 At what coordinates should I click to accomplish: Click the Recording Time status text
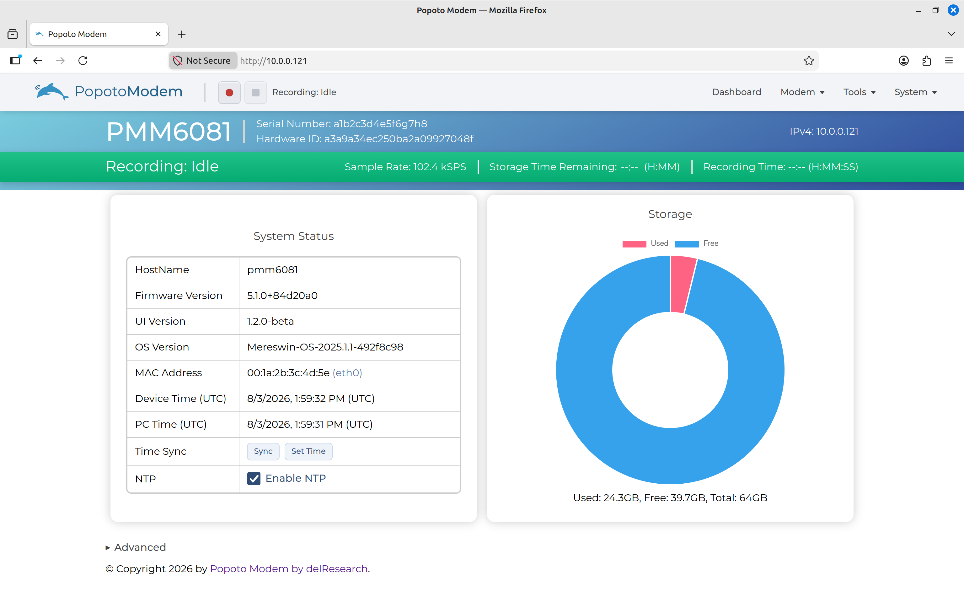click(781, 167)
